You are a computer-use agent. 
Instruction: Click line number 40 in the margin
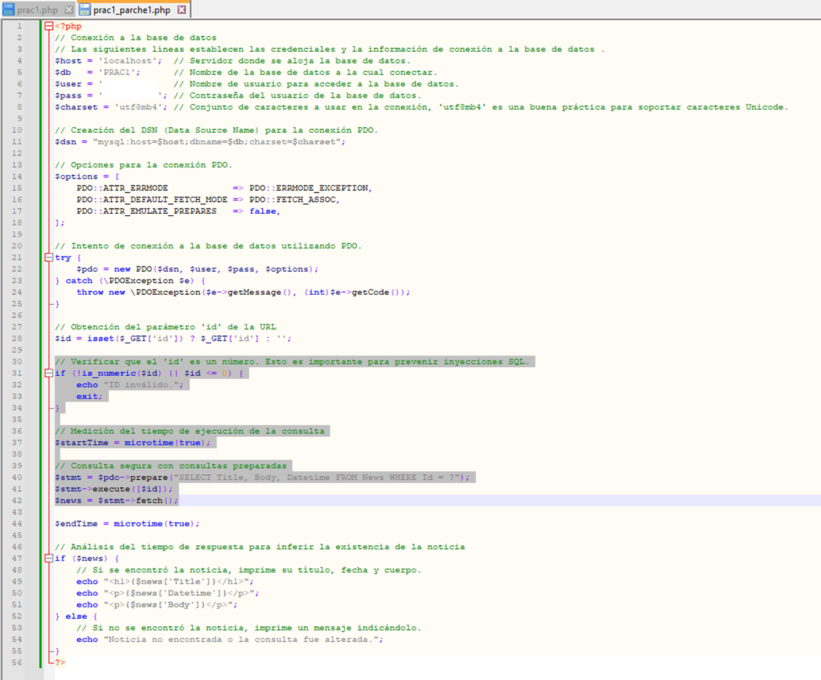click(17, 477)
